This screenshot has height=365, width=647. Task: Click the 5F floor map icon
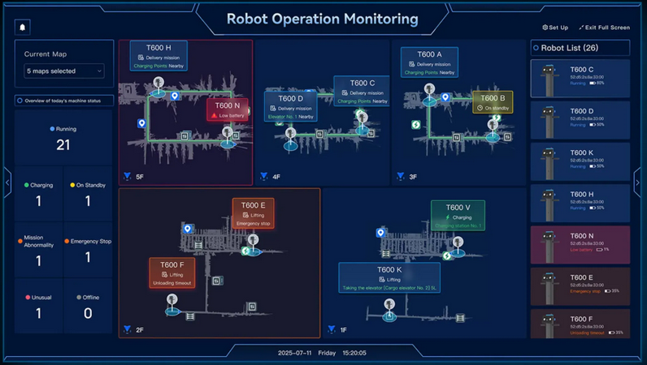pyautogui.click(x=128, y=176)
